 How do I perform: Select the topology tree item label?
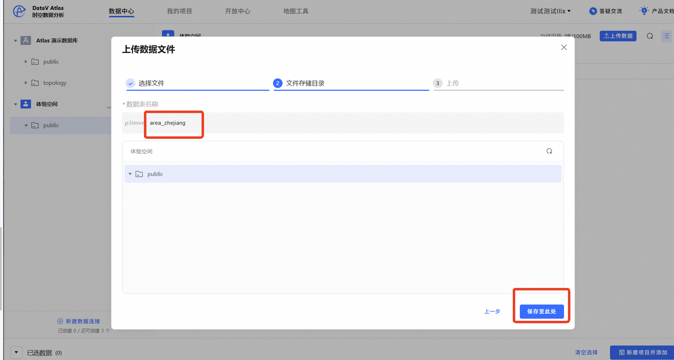click(55, 83)
